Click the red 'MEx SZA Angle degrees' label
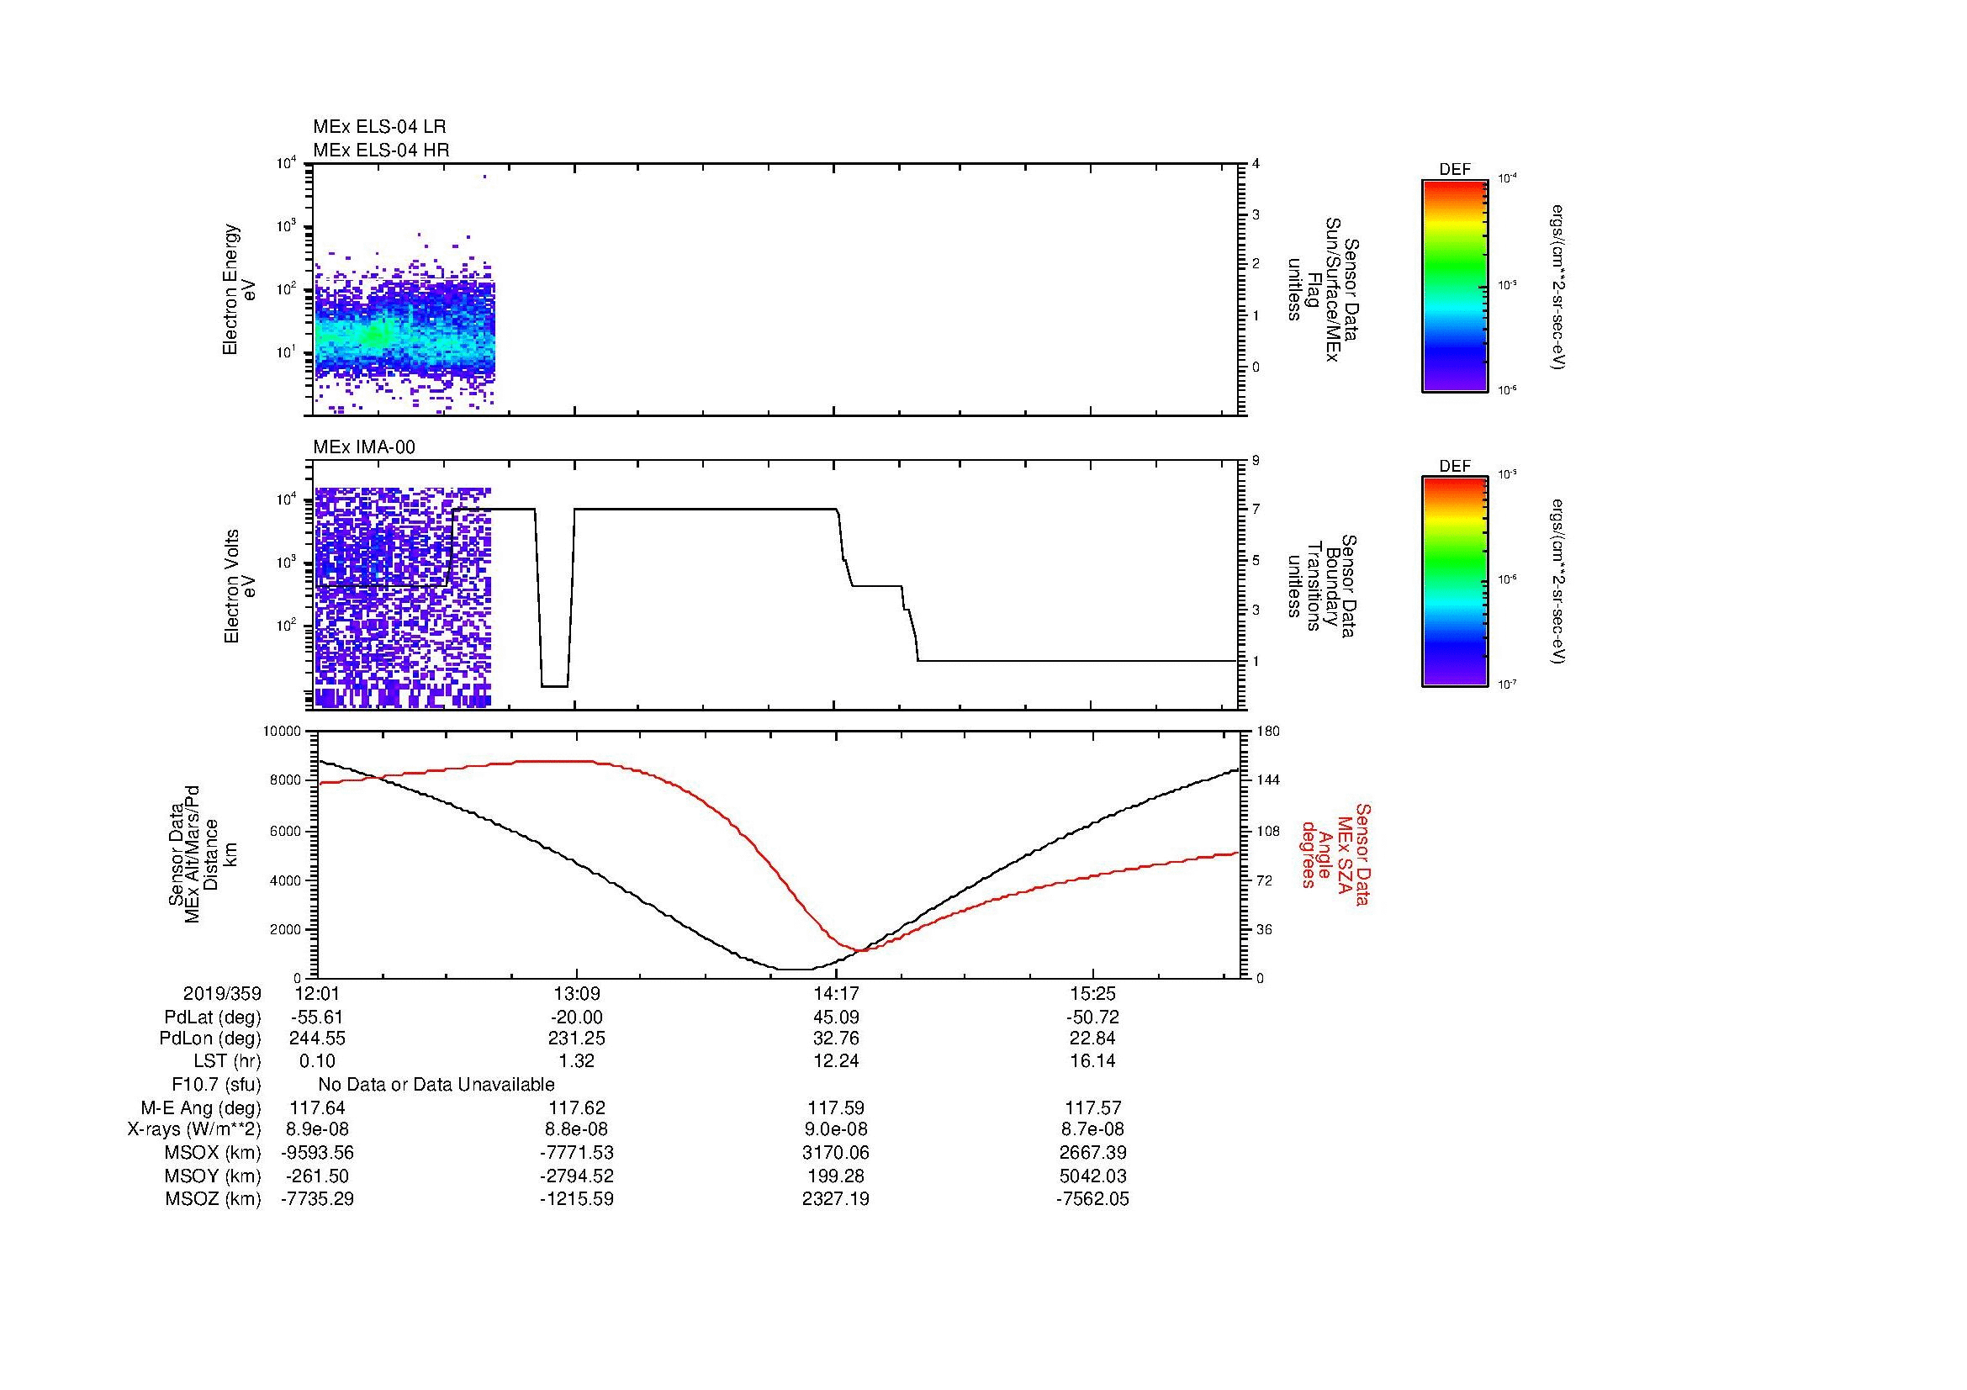Screen dimensions: 1967x1390 (1326, 854)
